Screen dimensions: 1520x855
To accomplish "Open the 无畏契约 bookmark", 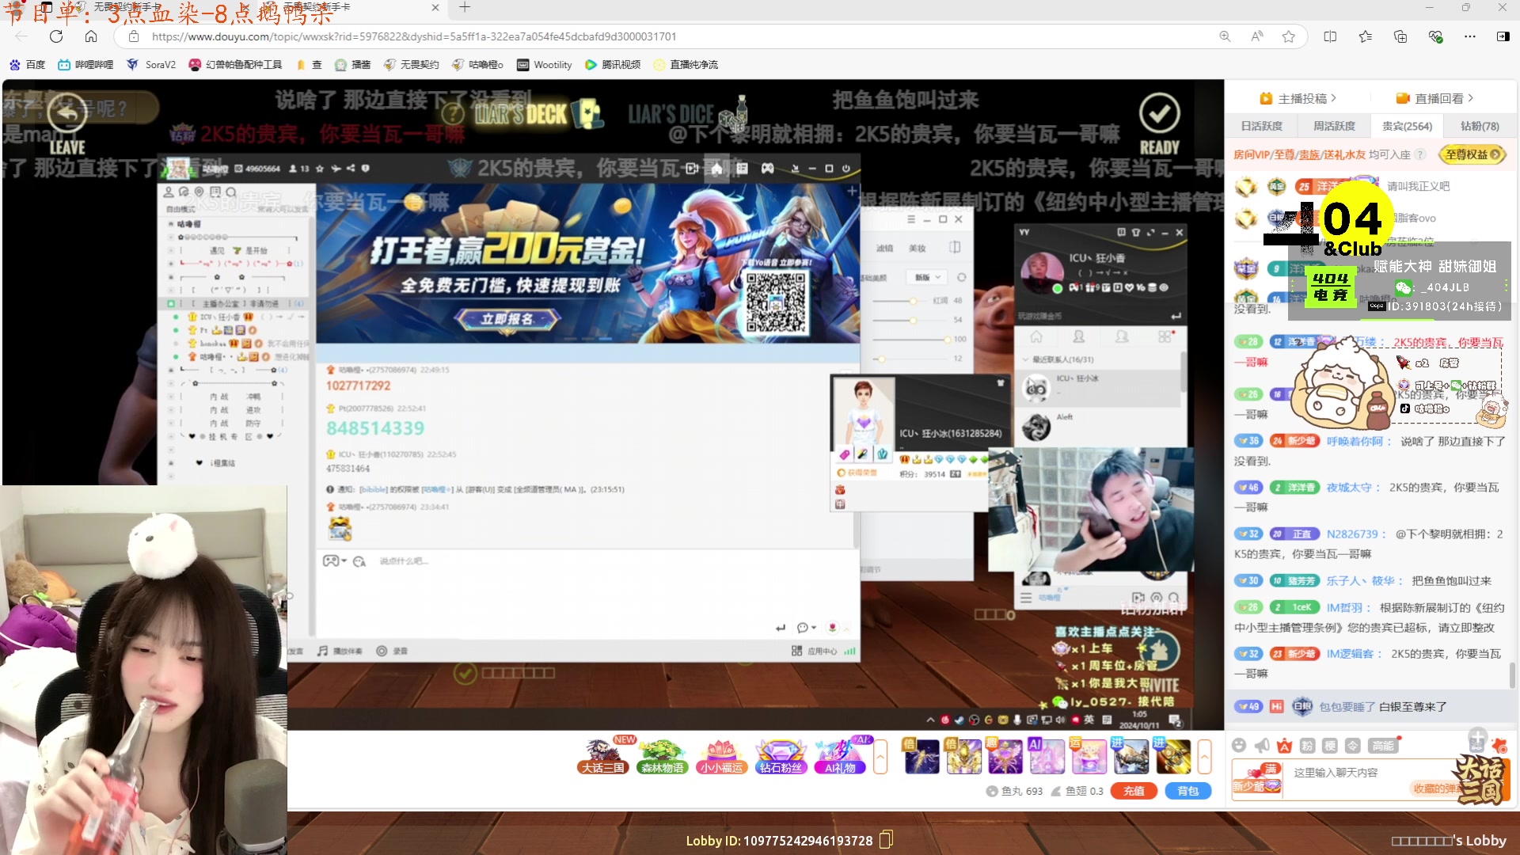I will [x=411, y=65].
